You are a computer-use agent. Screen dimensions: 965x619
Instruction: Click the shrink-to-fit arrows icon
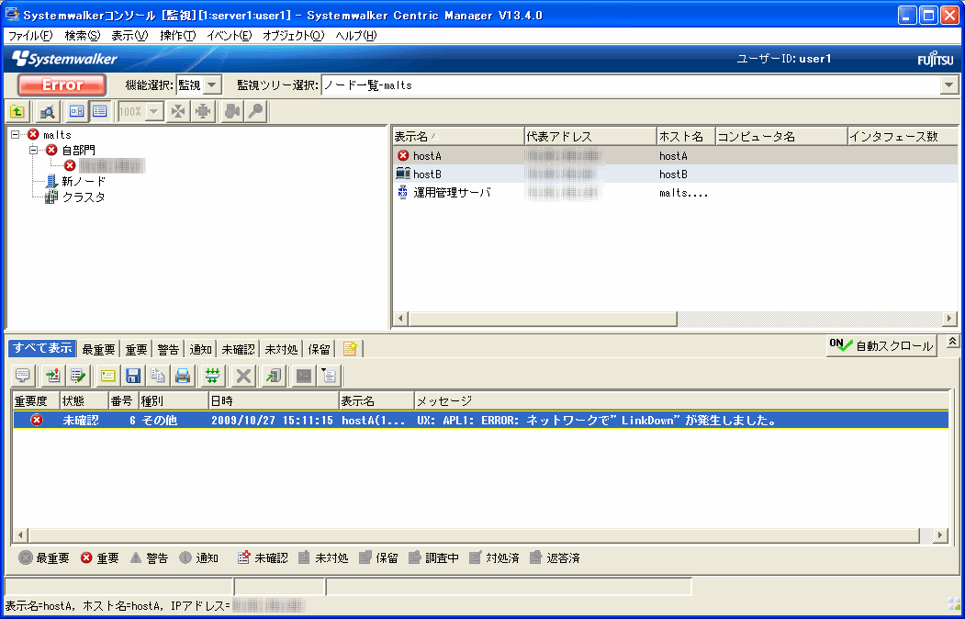click(x=178, y=111)
